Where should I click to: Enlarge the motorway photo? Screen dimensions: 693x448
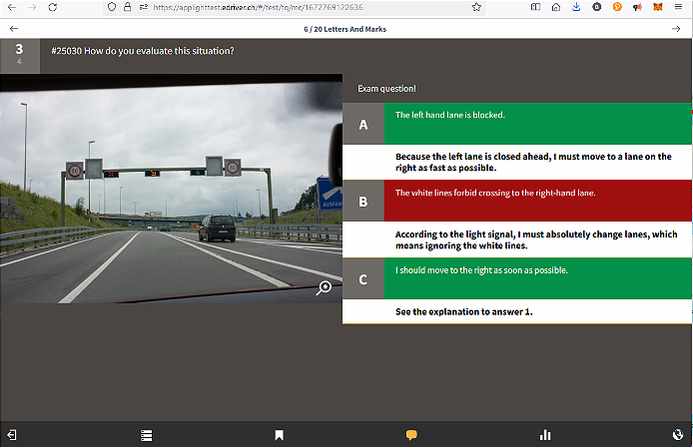(x=171, y=189)
